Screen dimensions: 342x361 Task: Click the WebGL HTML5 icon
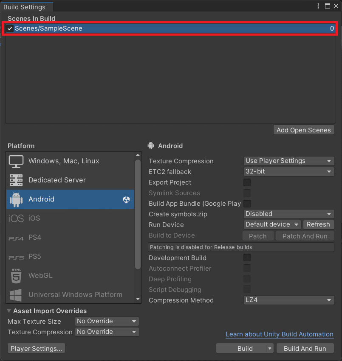pos(16,276)
